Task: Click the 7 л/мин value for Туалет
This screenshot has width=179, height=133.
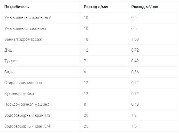Action: click(85, 61)
